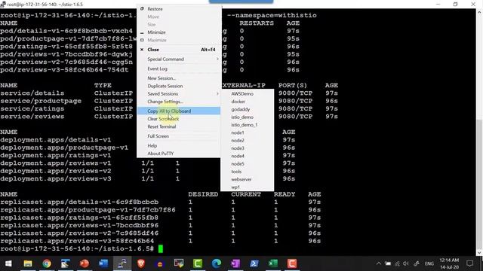Load the node1 saved session
The height and width of the screenshot is (271, 483).
247,132
